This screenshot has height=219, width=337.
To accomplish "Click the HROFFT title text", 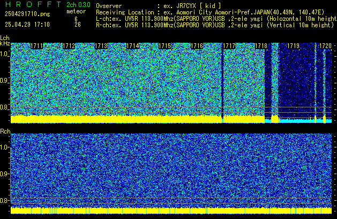I will (x=33, y=4).
